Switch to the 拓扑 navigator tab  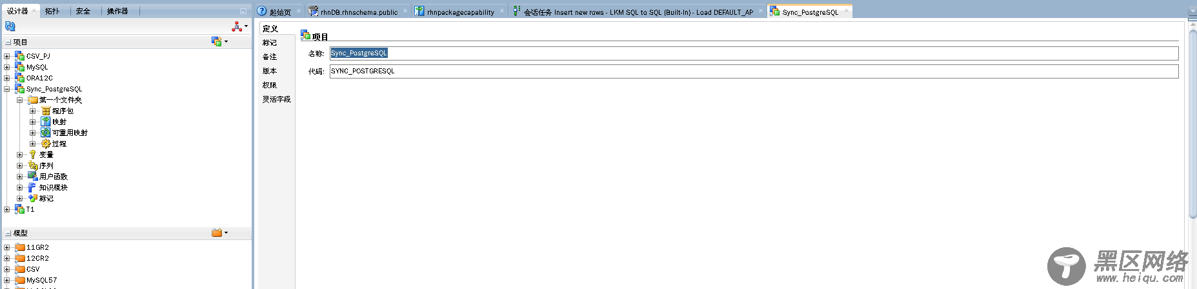52,11
